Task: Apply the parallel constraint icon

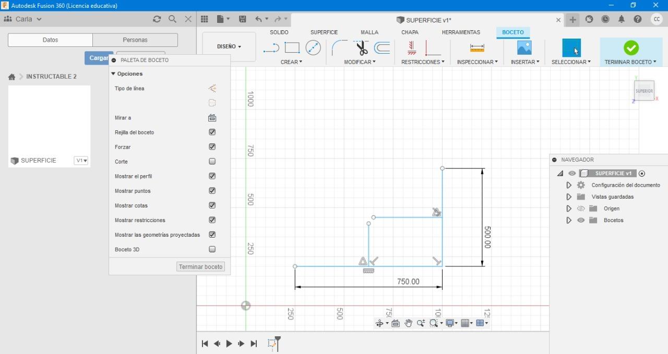Action: 412,48
